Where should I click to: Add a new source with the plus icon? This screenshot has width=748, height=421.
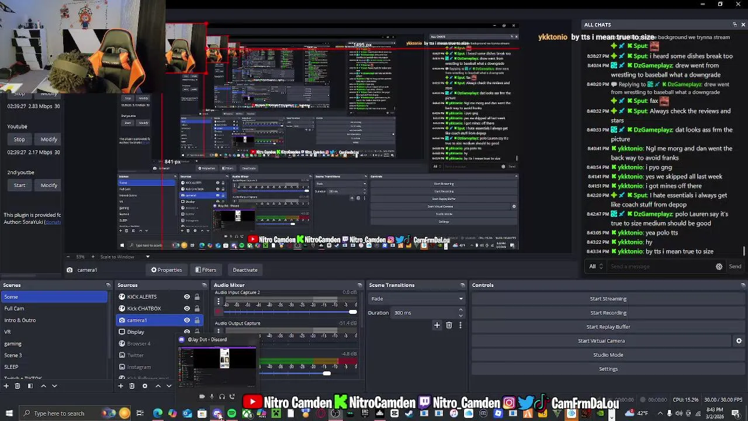[x=121, y=386]
